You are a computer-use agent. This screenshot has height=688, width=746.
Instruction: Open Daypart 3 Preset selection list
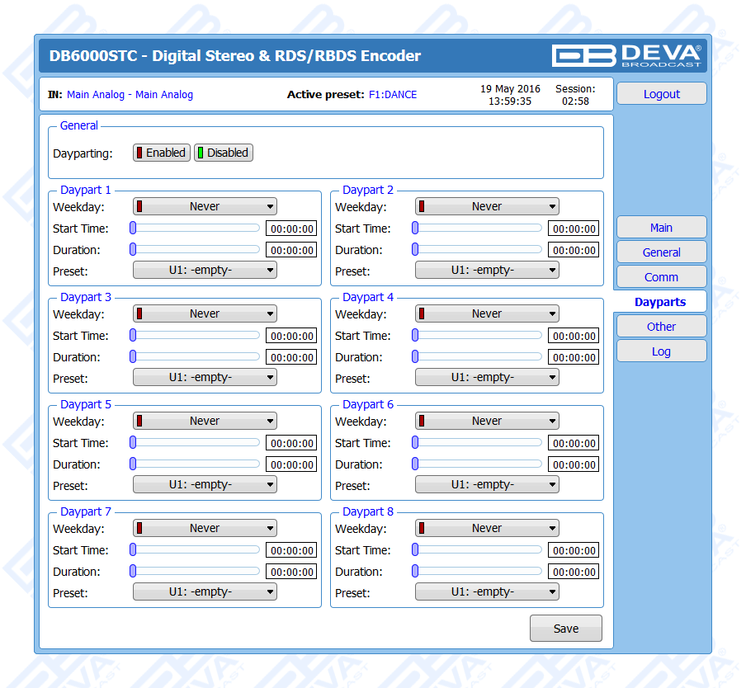205,378
